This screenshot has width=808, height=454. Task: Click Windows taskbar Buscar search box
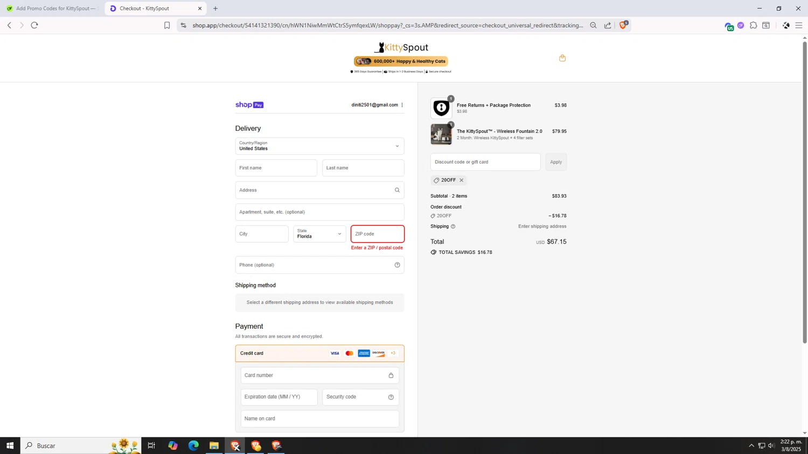coord(81,445)
